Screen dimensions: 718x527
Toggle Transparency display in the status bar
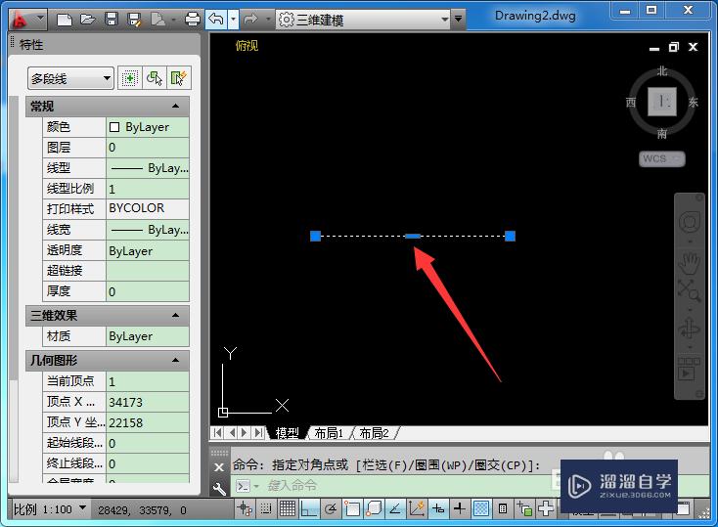click(481, 508)
